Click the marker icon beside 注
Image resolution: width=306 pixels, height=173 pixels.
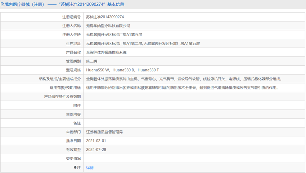pyautogui.click(x=75, y=167)
